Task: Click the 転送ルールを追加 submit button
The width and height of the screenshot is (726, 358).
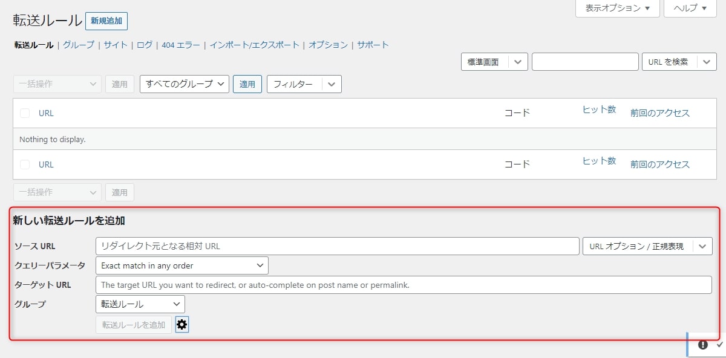Action: point(134,325)
